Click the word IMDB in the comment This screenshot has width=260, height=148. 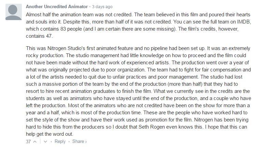point(244,22)
